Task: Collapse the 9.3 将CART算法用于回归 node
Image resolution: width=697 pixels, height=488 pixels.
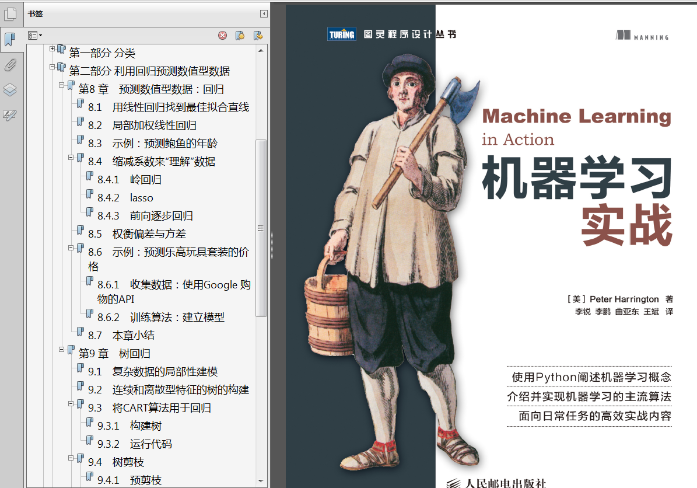Action: tap(71, 404)
